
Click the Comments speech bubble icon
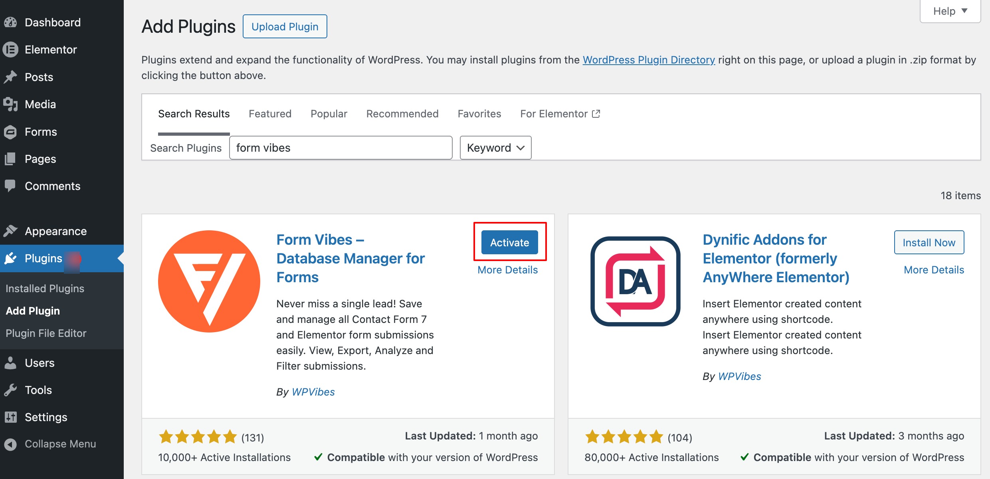(x=11, y=186)
